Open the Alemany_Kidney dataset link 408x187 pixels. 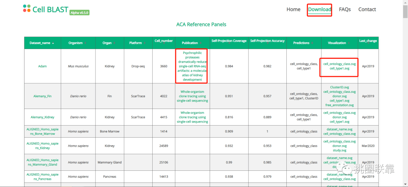(x=42, y=117)
